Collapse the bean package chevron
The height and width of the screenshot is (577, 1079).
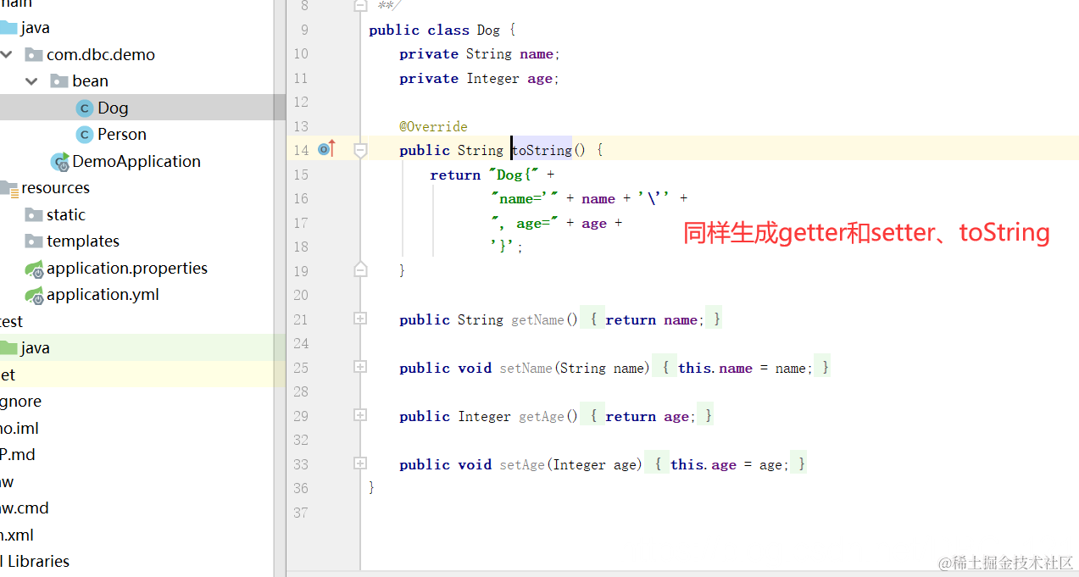[31, 80]
